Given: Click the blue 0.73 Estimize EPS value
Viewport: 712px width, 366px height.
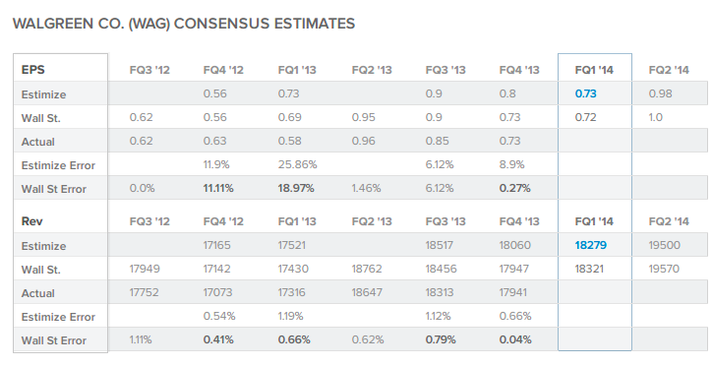Looking at the screenshot, I should [585, 93].
